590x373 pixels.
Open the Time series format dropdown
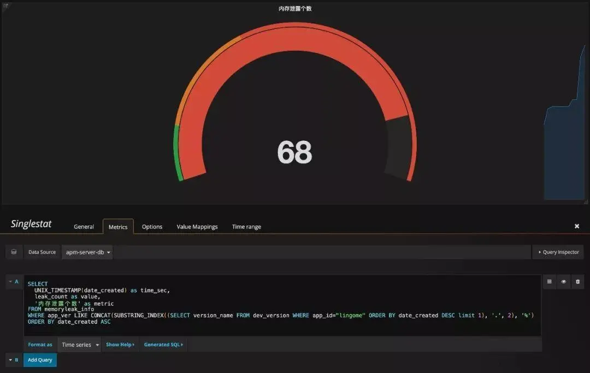click(79, 345)
